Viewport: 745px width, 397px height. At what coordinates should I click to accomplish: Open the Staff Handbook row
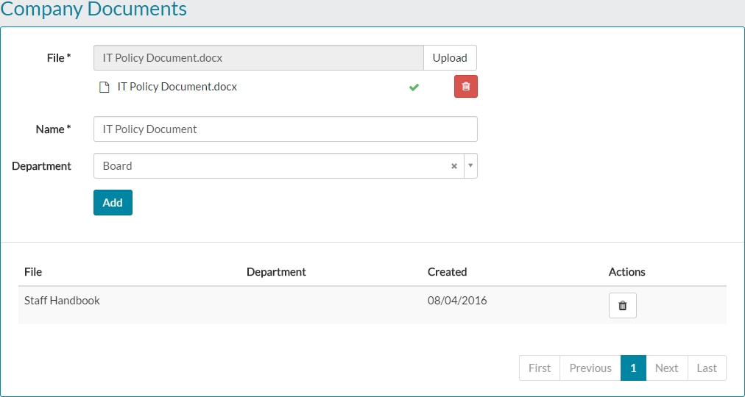pyautogui.click(x=63, y=301)
